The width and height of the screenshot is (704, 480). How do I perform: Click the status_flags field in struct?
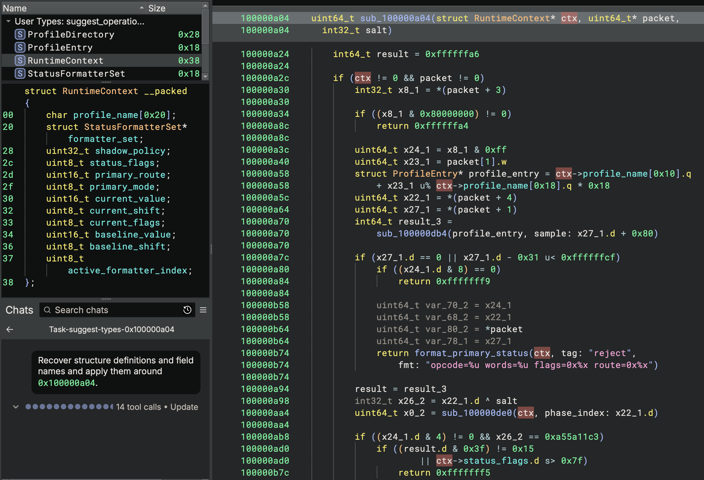click(x=122, y=163)
